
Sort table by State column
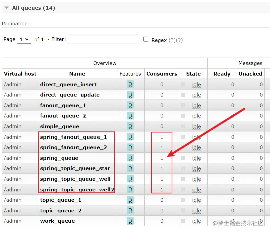[x=193, y=74]
